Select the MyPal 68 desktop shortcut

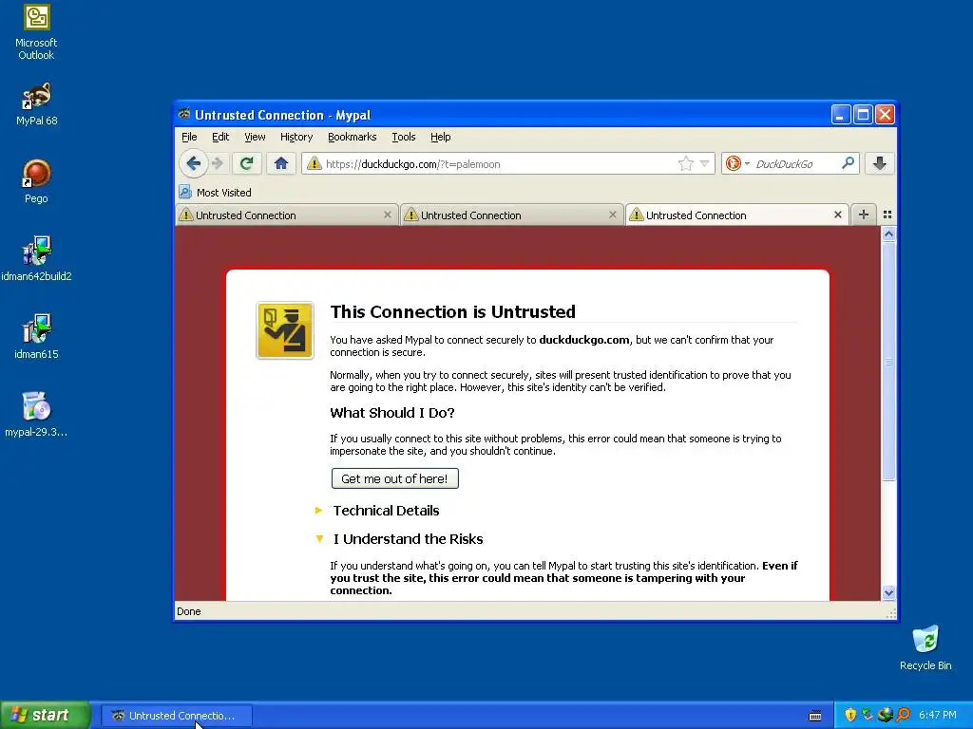point(36,103)
